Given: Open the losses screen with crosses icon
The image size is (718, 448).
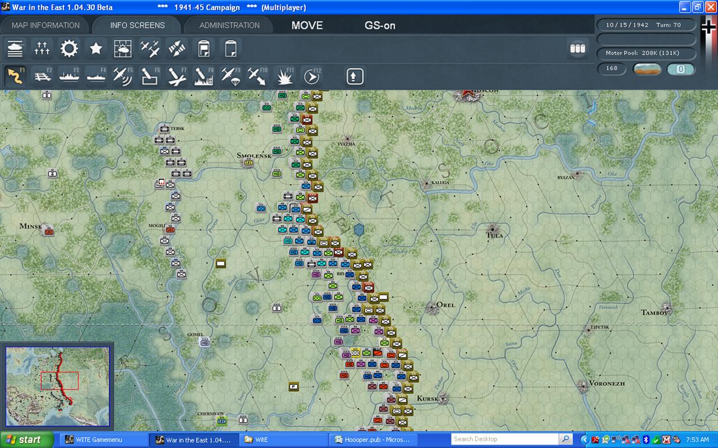Looking at the screenshot, I should (x=42, y=49).
